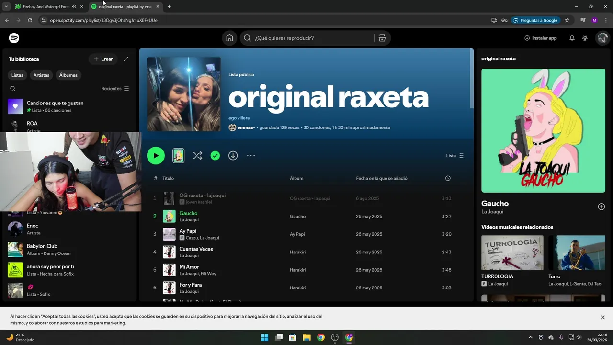613x345 pixels.
Task: Open TURROLOGIA music video thumbnail
Action: tap(512, 253)
